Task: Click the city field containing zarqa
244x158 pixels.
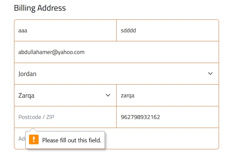Action: click(x=168, y=95)
